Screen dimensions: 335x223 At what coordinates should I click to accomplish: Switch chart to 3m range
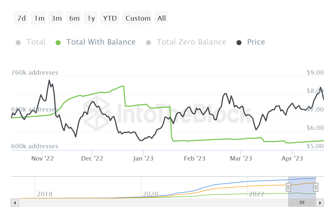[x=56, y=18]
